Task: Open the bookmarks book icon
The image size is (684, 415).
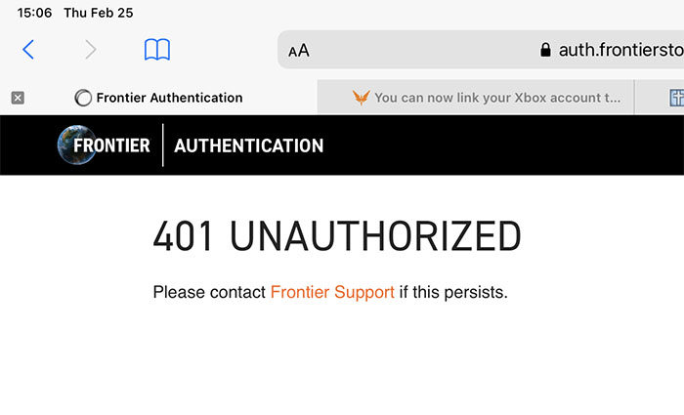Action: pos(157,49)
